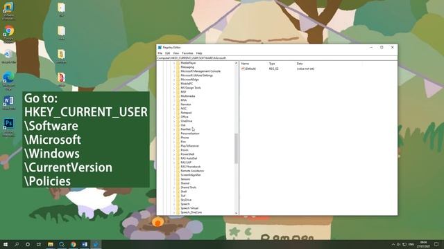The width and height of the screenshot is (444, 249).
Task: Click the Word taskbar icon
Action: click(x=85, y=244)
